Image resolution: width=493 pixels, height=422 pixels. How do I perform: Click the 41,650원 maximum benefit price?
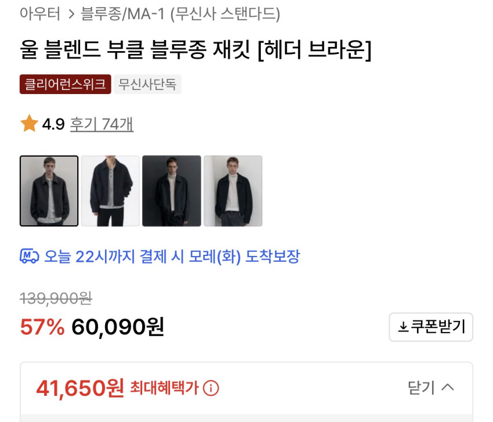point(80,387)
